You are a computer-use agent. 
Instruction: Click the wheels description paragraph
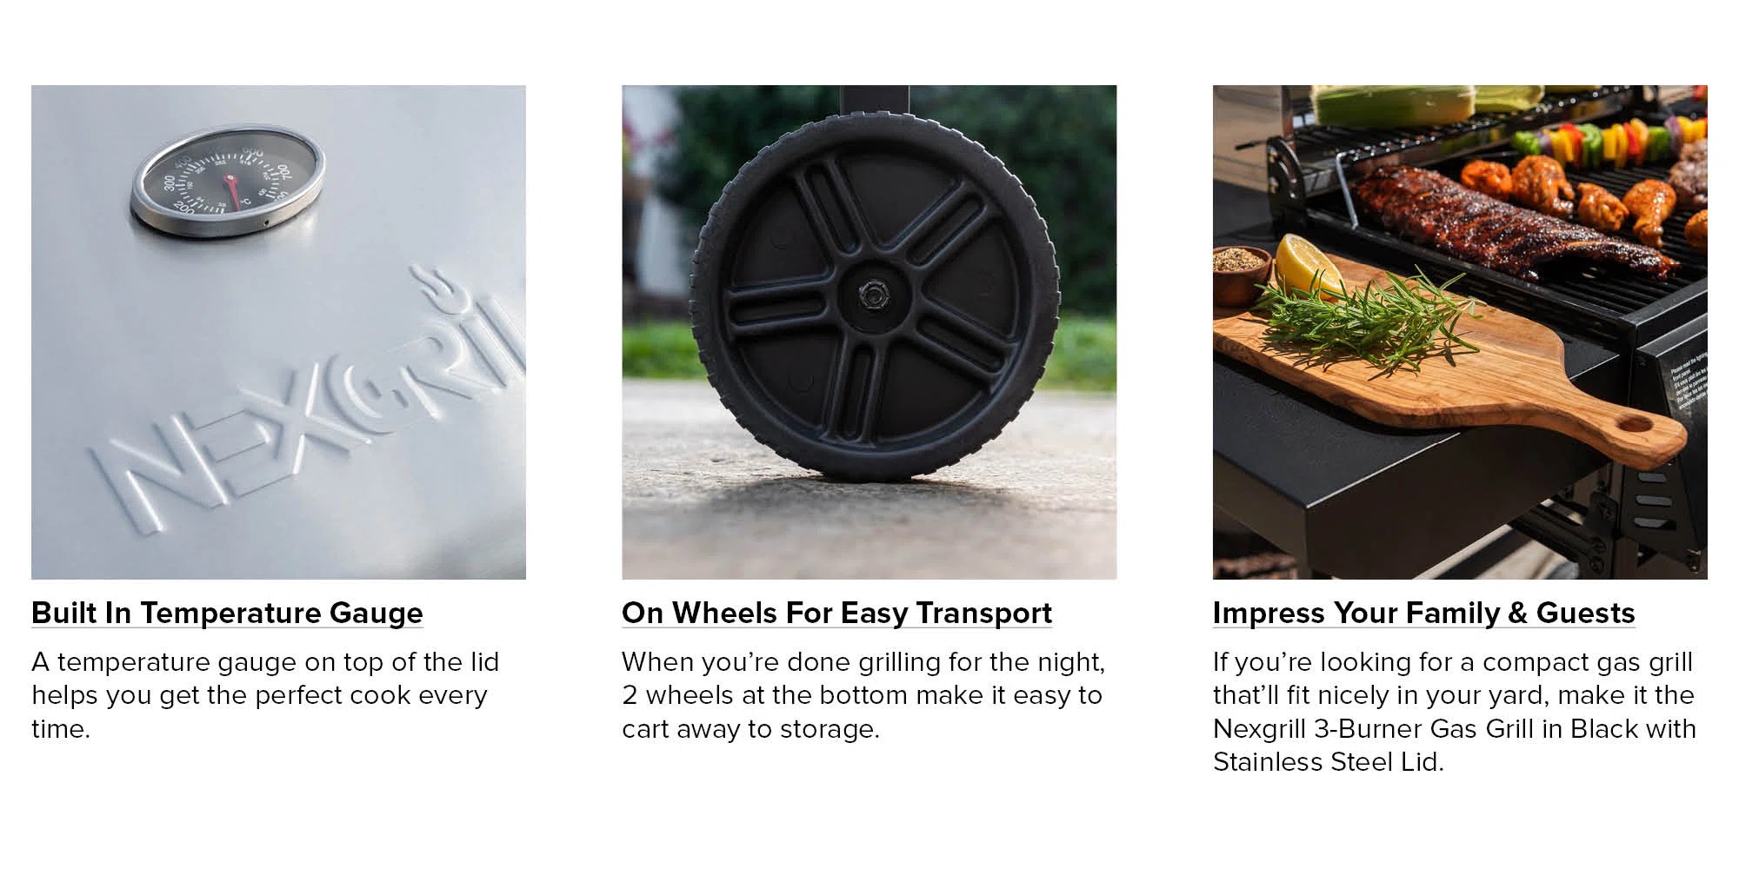tap(863, 695)
